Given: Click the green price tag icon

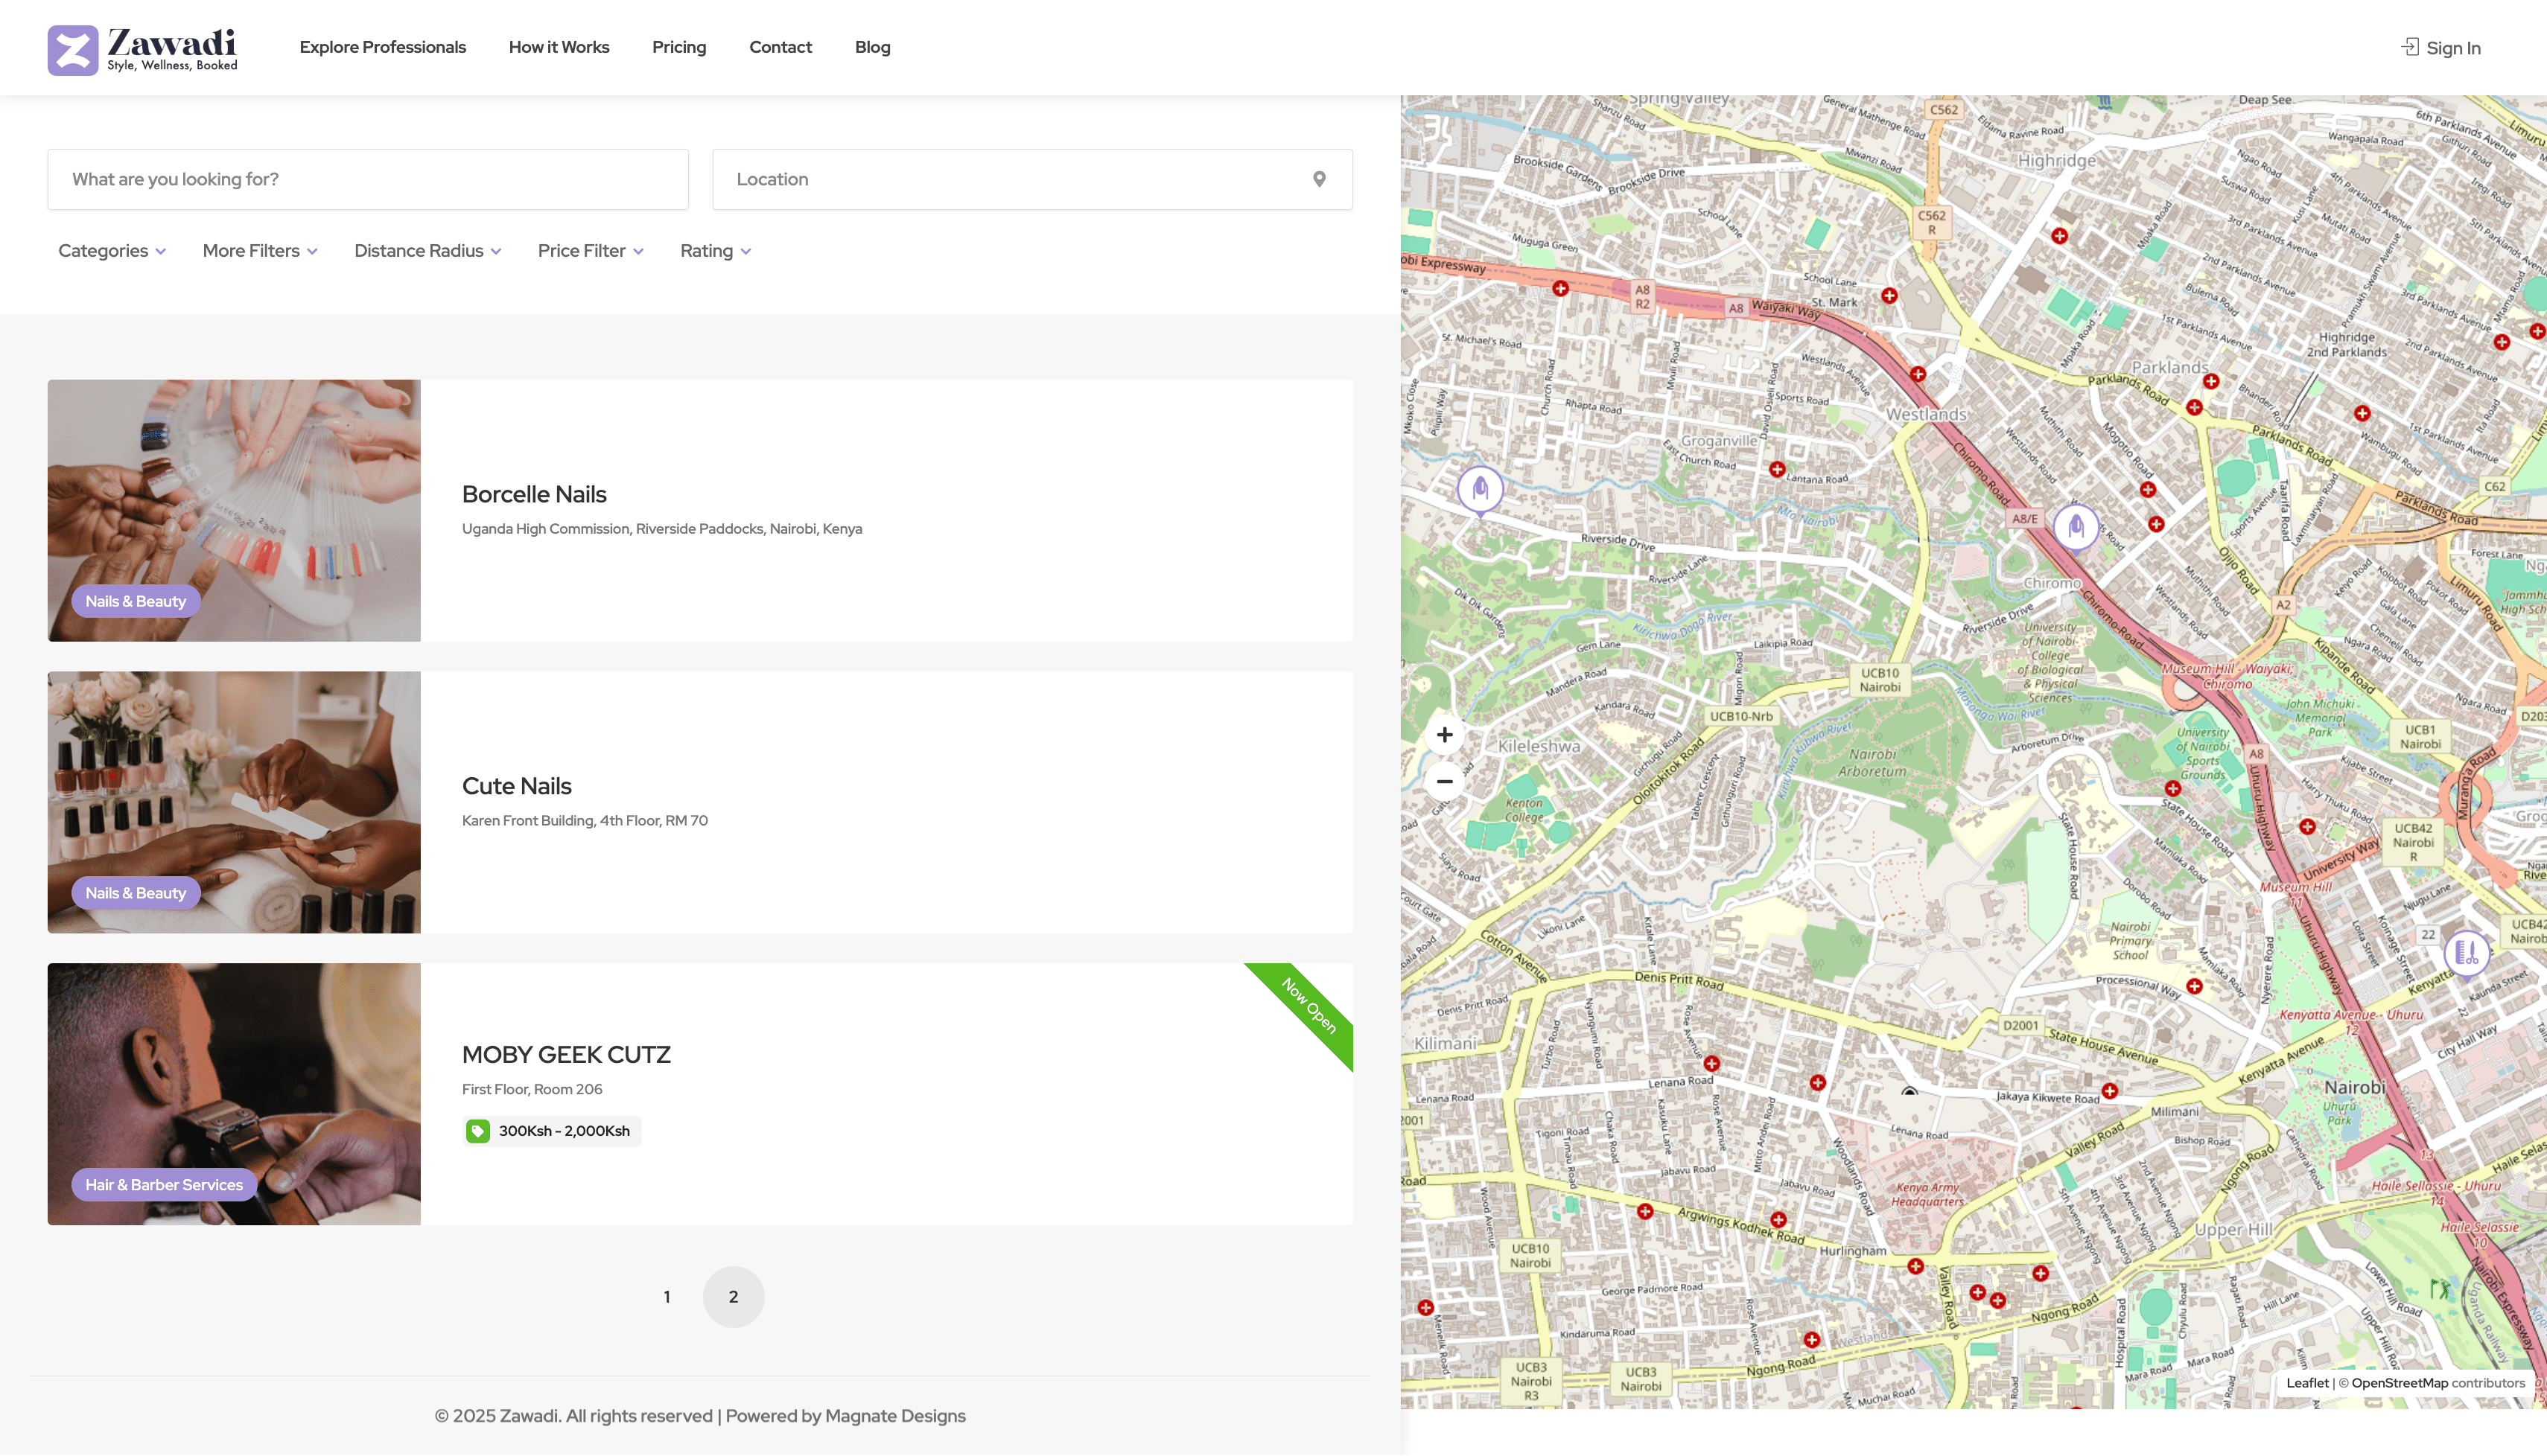Looking at the screenshot, I should 477,1131.
